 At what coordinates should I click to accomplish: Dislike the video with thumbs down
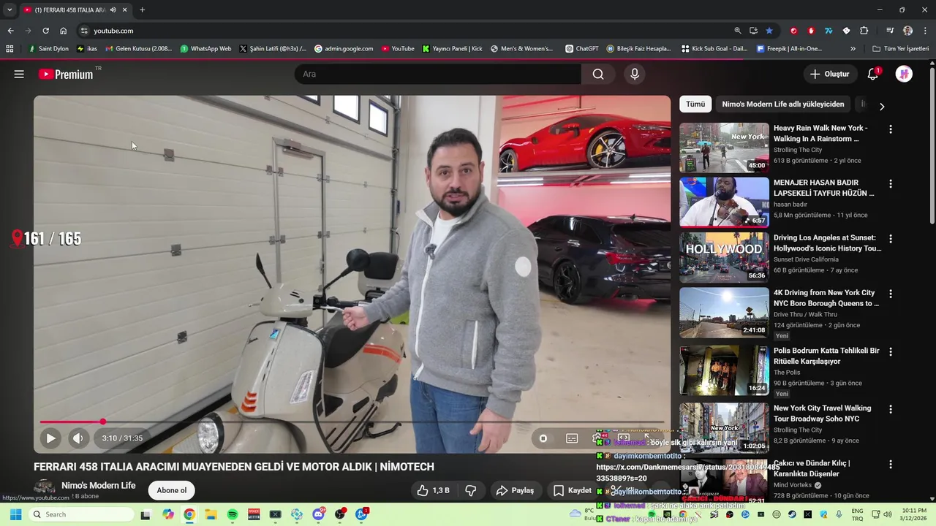click(471, 490)
